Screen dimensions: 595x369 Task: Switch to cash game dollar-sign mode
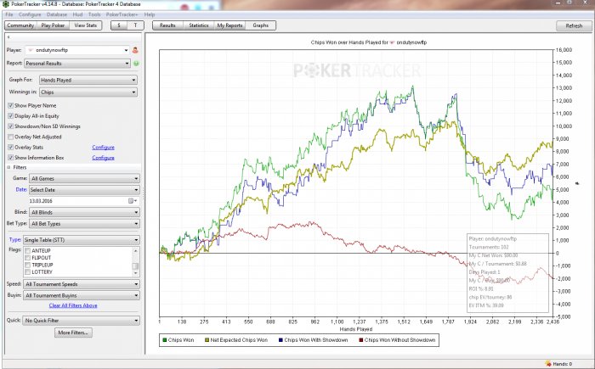(118, 26)
